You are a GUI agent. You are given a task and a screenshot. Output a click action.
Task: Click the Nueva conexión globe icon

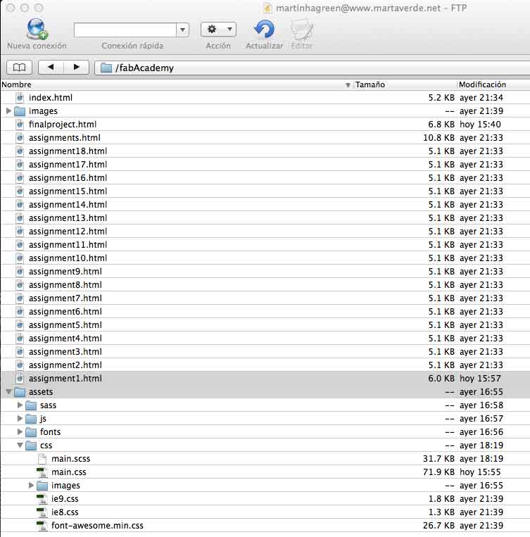tap(37, 29)
